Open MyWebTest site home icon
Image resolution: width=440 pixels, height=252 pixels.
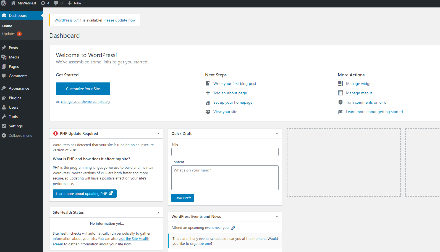13,3
